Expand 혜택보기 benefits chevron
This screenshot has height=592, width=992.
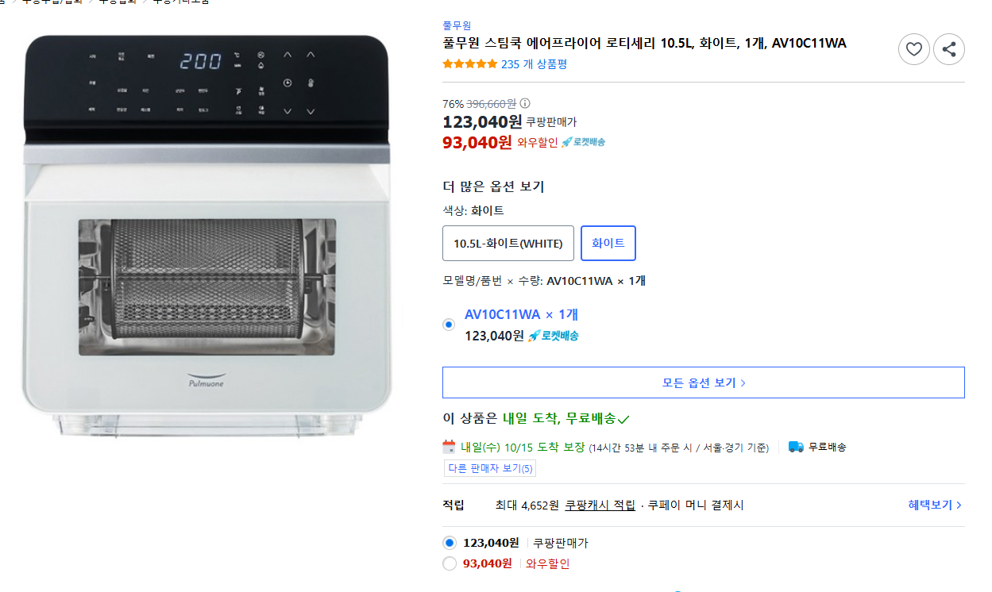pos(935,505)
